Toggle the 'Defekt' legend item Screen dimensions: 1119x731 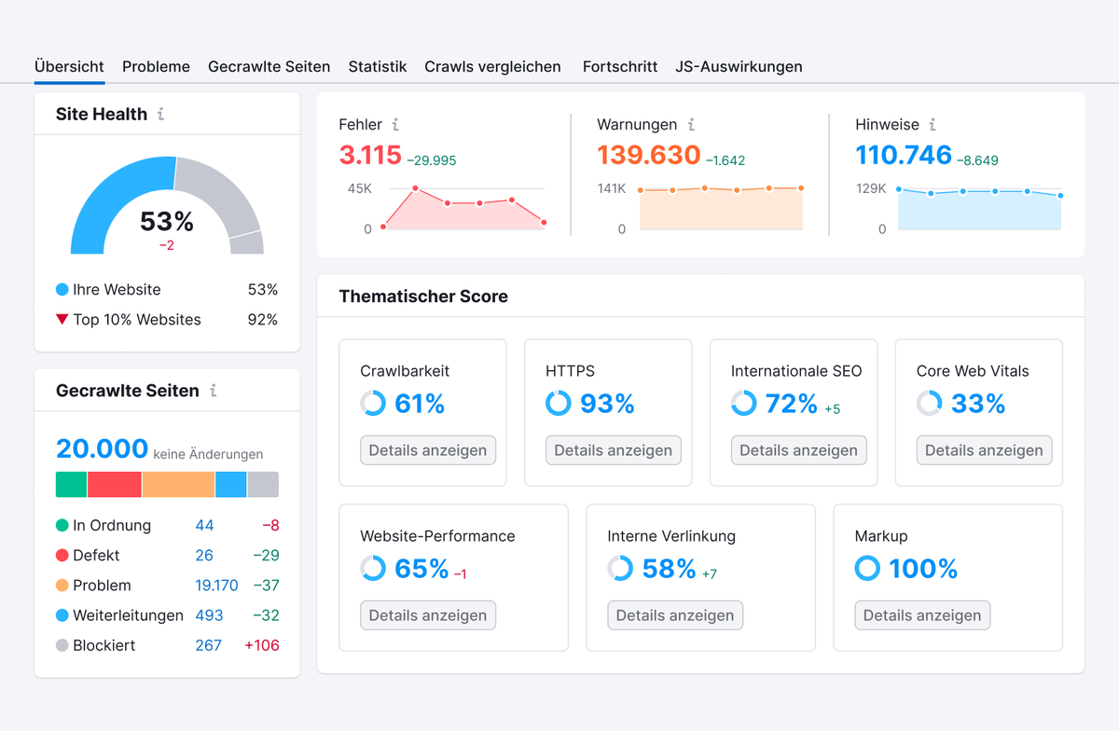pos(97,555)
